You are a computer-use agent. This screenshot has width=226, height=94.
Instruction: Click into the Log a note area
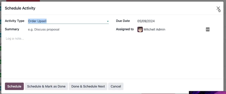click(112, 56)
